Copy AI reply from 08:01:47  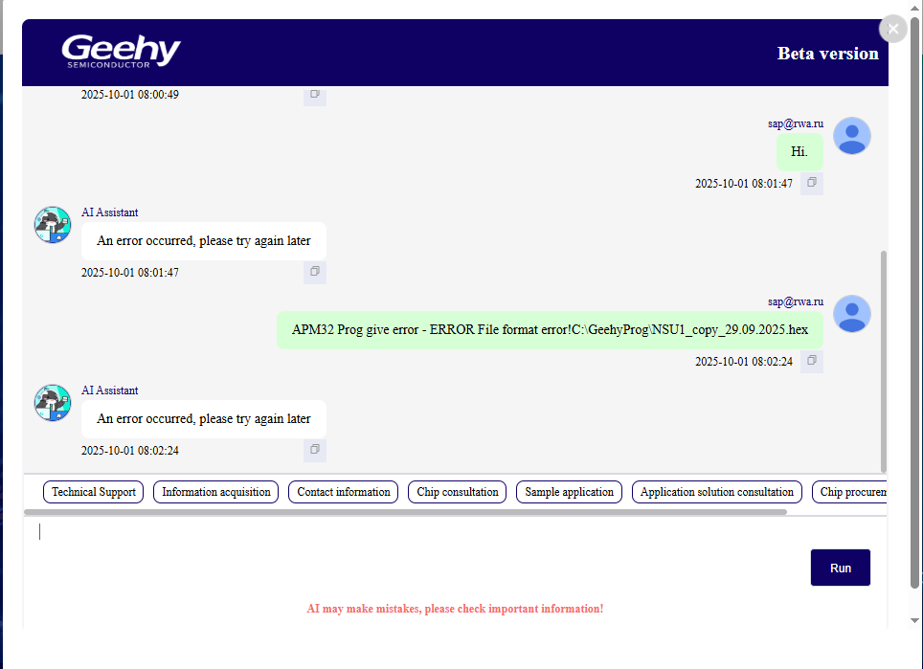[314, 272]
